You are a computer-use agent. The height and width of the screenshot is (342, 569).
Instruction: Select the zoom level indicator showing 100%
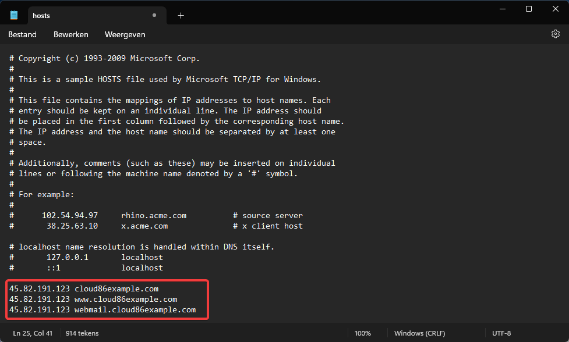(x=362, y=333)
